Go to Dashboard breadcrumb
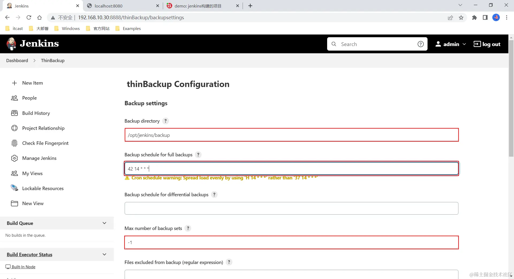The width and height of the screenshot is (514, 279). click(17, 61)
